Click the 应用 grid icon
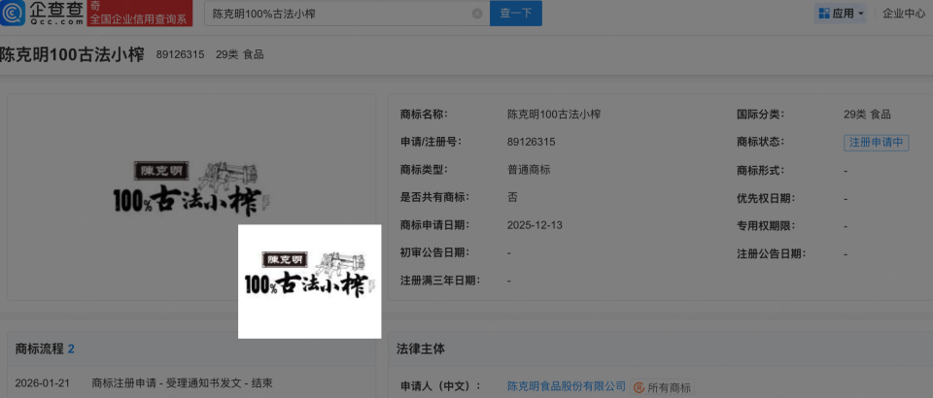This screenshot has width=933, height=398. [x=824, y=13]
